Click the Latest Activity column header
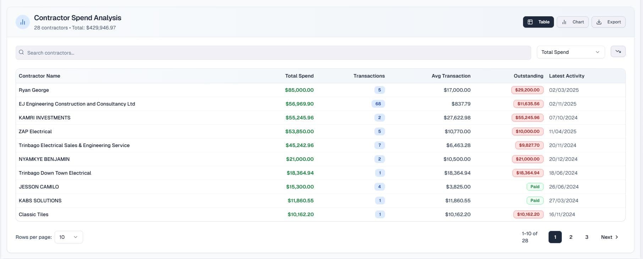 pos(567,76)
